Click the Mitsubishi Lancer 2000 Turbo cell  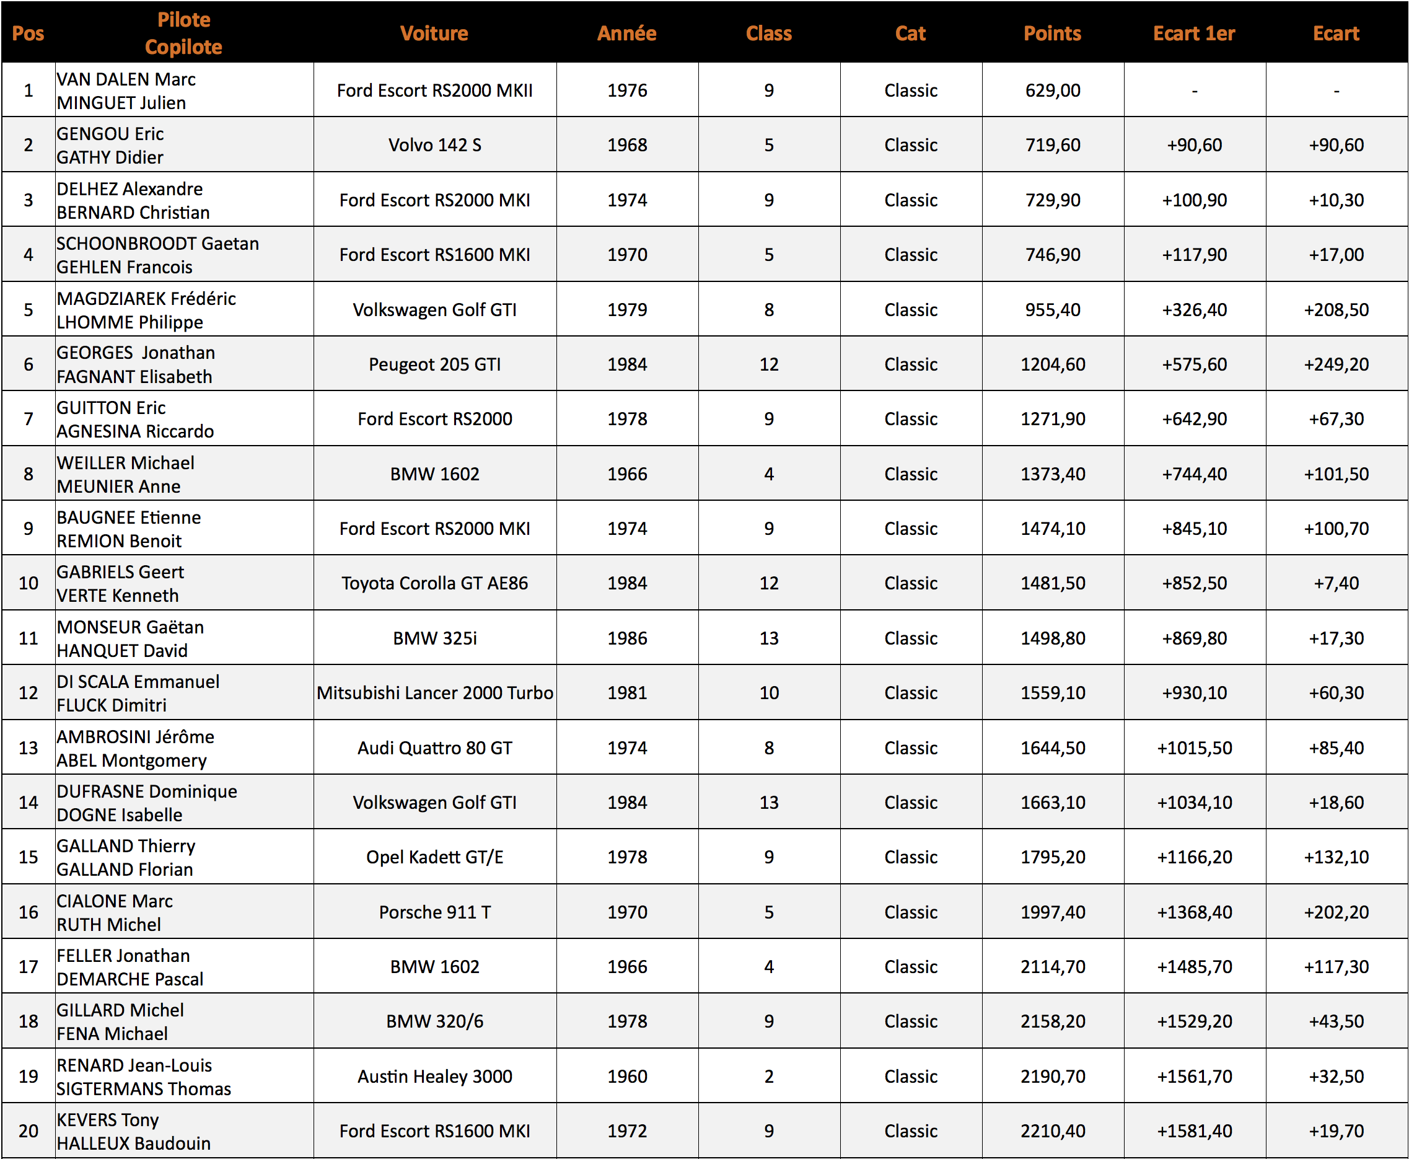(x=434, y=693)
